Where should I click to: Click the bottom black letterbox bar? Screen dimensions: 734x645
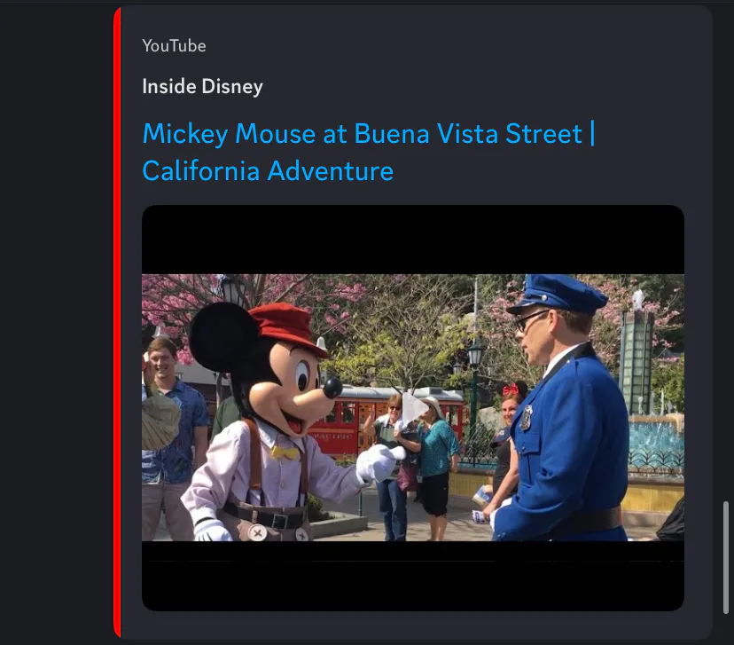(413, 576)
